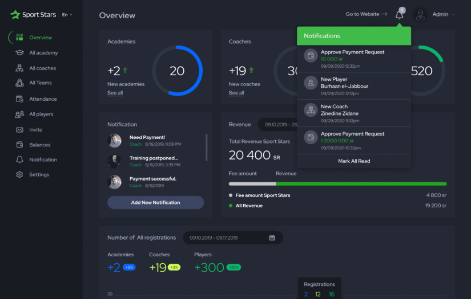The image size is (471, 299).
Task: Open Approve Payment Request 12000 000 sr
Action: pyautogui.click(x=354, y=141)
